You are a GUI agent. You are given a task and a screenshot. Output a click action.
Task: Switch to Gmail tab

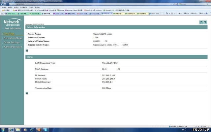pos(83,14)
